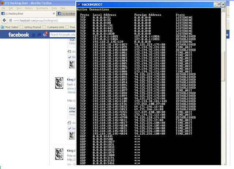Click local address 0.0.0.0:443
Screen dimensions: 234x169
pyautogui.click(x=102, y=28)
